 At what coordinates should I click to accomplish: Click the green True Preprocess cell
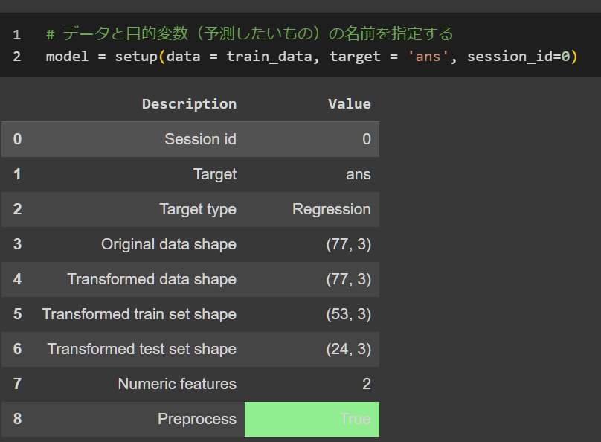312,419
